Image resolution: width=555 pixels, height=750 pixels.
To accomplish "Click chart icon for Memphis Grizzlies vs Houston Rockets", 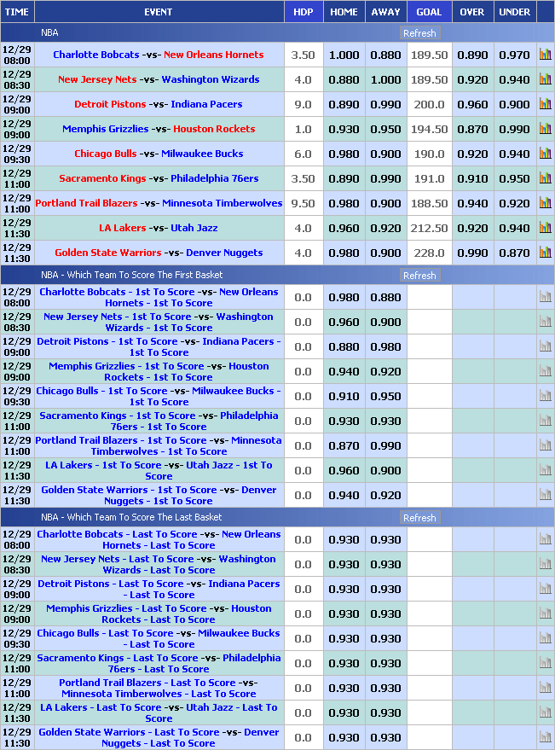I will (x=545, y=129).
